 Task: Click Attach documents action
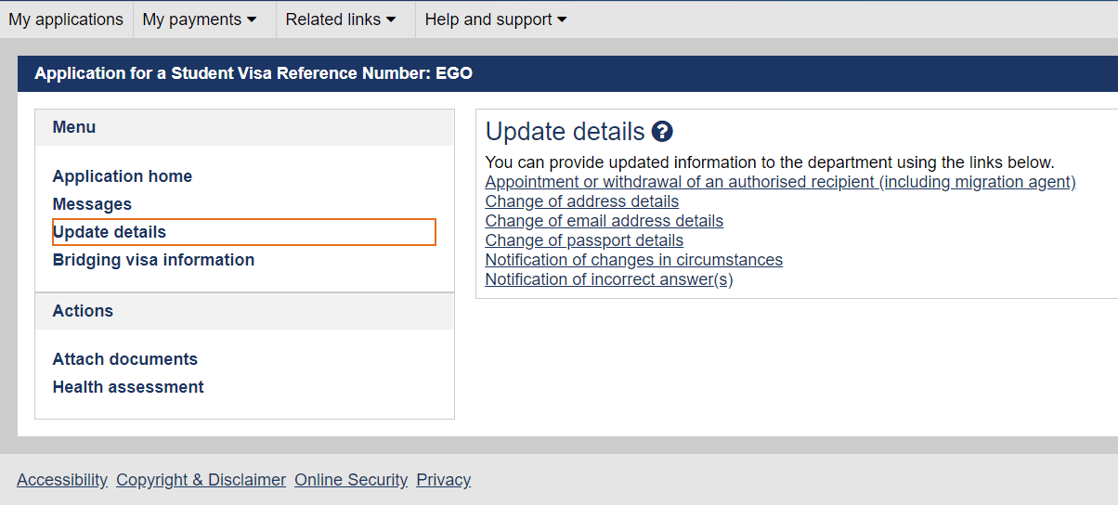click(125, 359)
